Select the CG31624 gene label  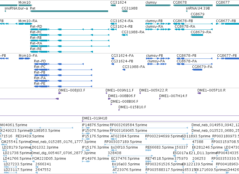pyautogui.click(x=118, y=3)
